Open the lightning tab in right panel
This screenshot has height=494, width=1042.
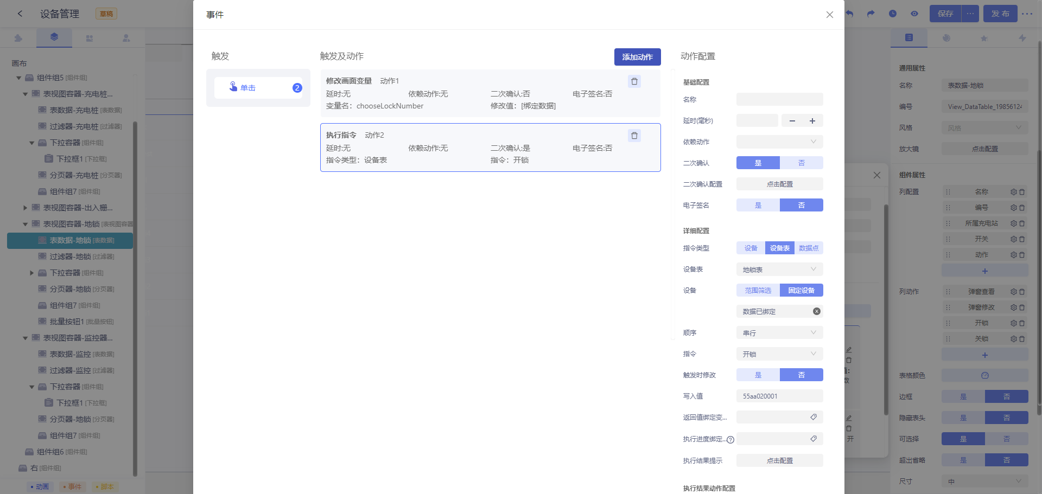pyautogui.click(x=1022, y=38)
